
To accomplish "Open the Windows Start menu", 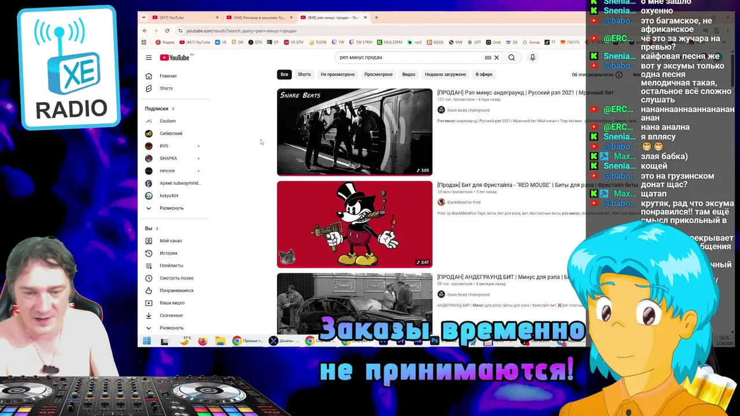I will click(x=147, y=341).
